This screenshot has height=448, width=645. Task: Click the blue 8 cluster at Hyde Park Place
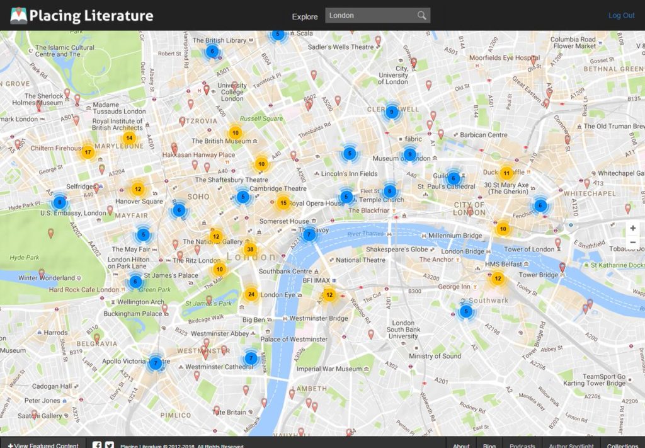[59, 202]
